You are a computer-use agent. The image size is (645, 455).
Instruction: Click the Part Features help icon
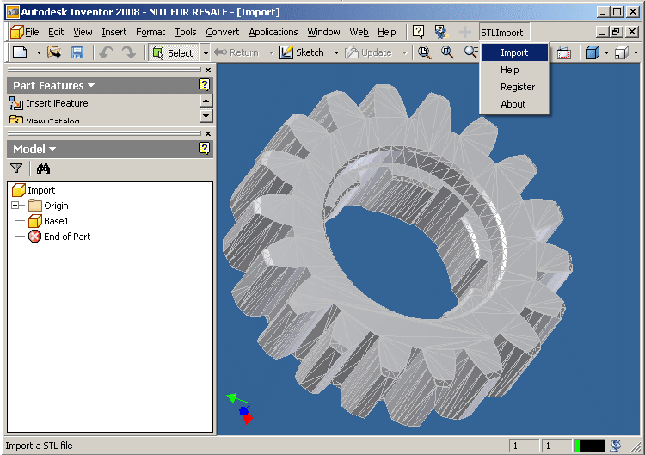pyautogui.click(x=204, y=85)
